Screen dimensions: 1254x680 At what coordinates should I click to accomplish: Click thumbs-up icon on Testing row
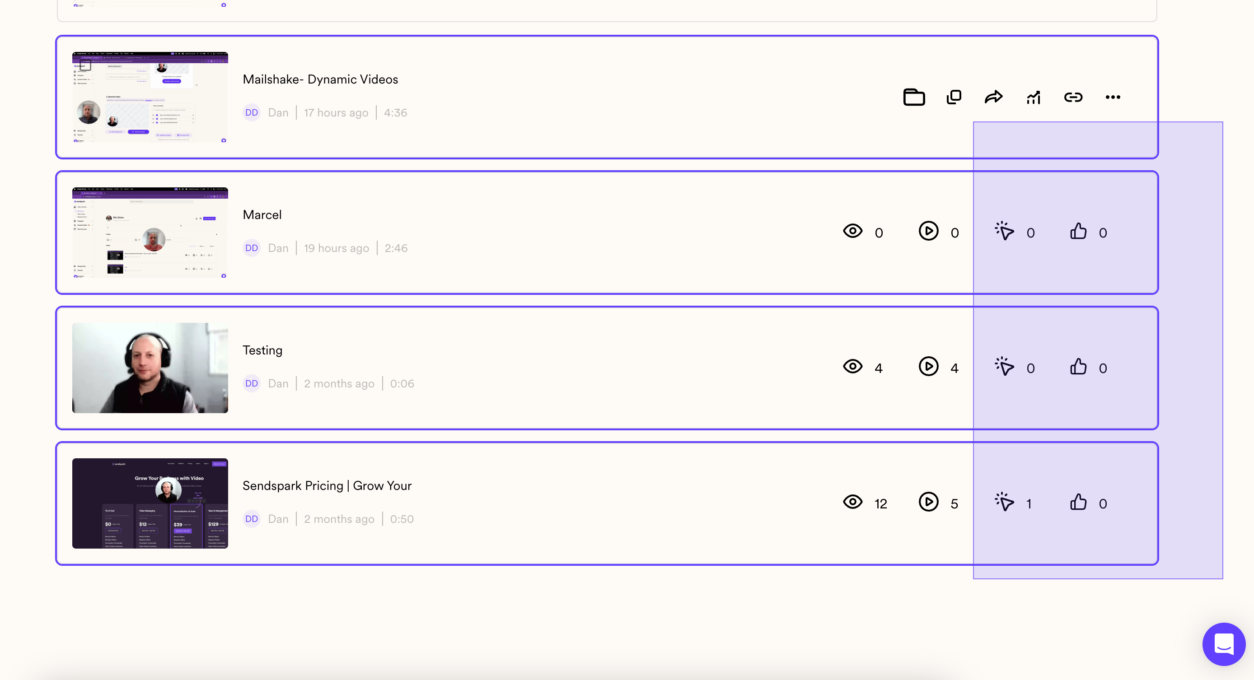[1078, 366]
